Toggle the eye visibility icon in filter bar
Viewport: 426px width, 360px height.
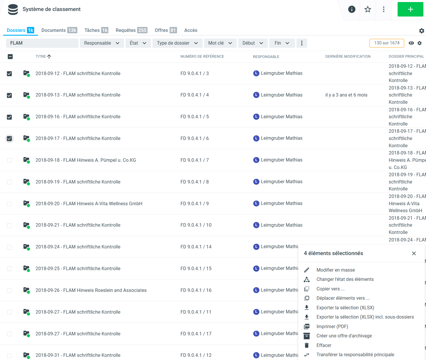point(411,43)
